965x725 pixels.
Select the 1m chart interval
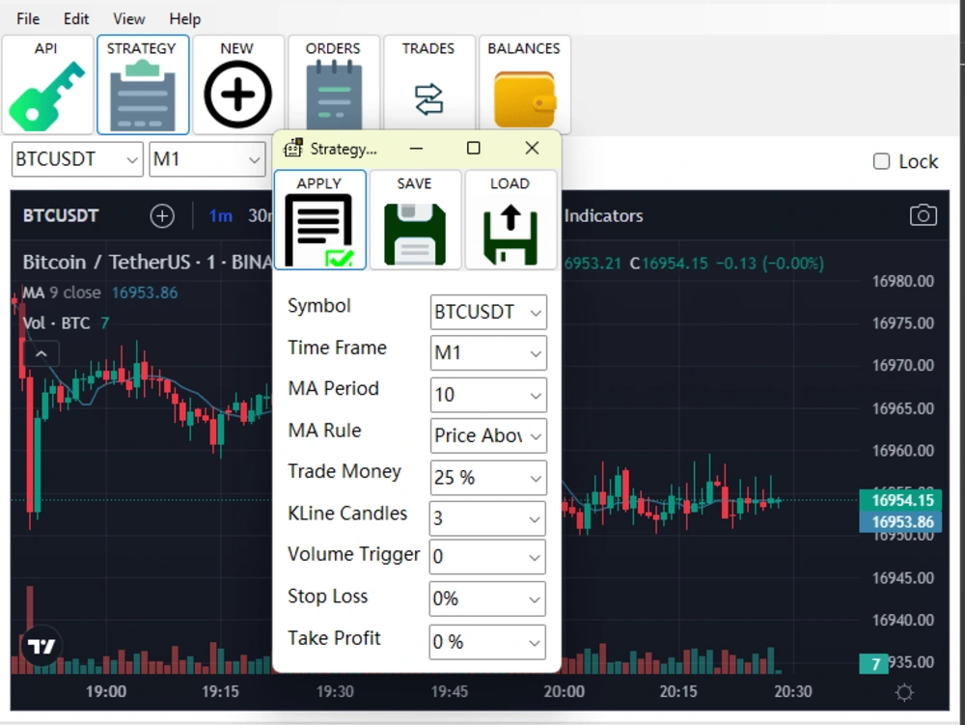221,216
